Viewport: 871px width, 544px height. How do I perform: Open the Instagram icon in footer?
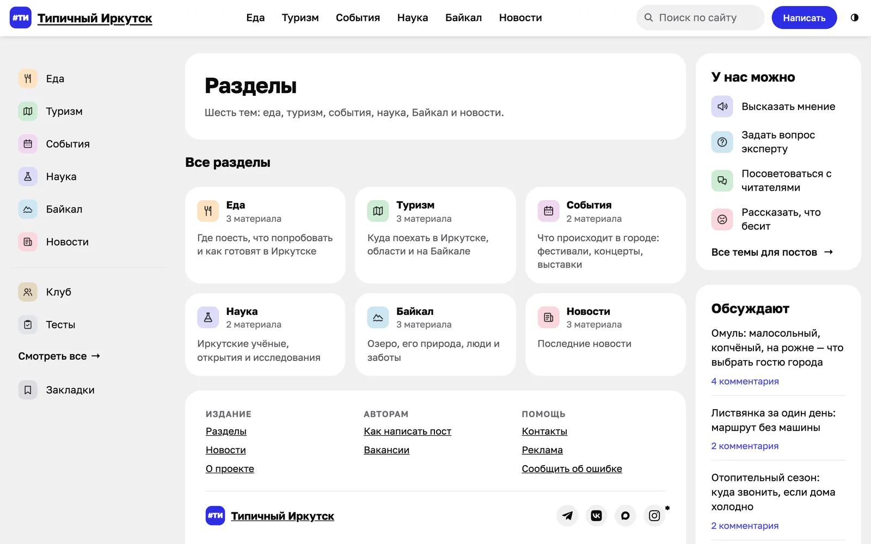654,515
